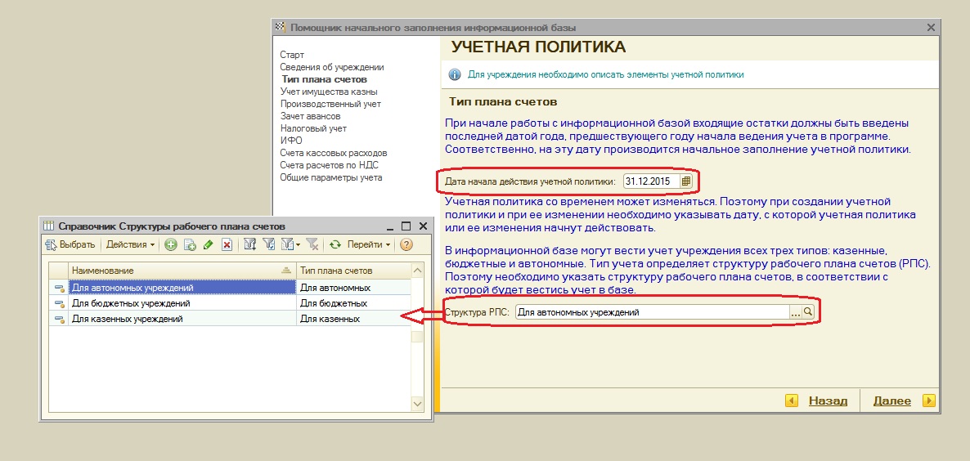Mark the element for deletion with the red X icon
This screenshot has width=970, height=461.
coord(227,244)
